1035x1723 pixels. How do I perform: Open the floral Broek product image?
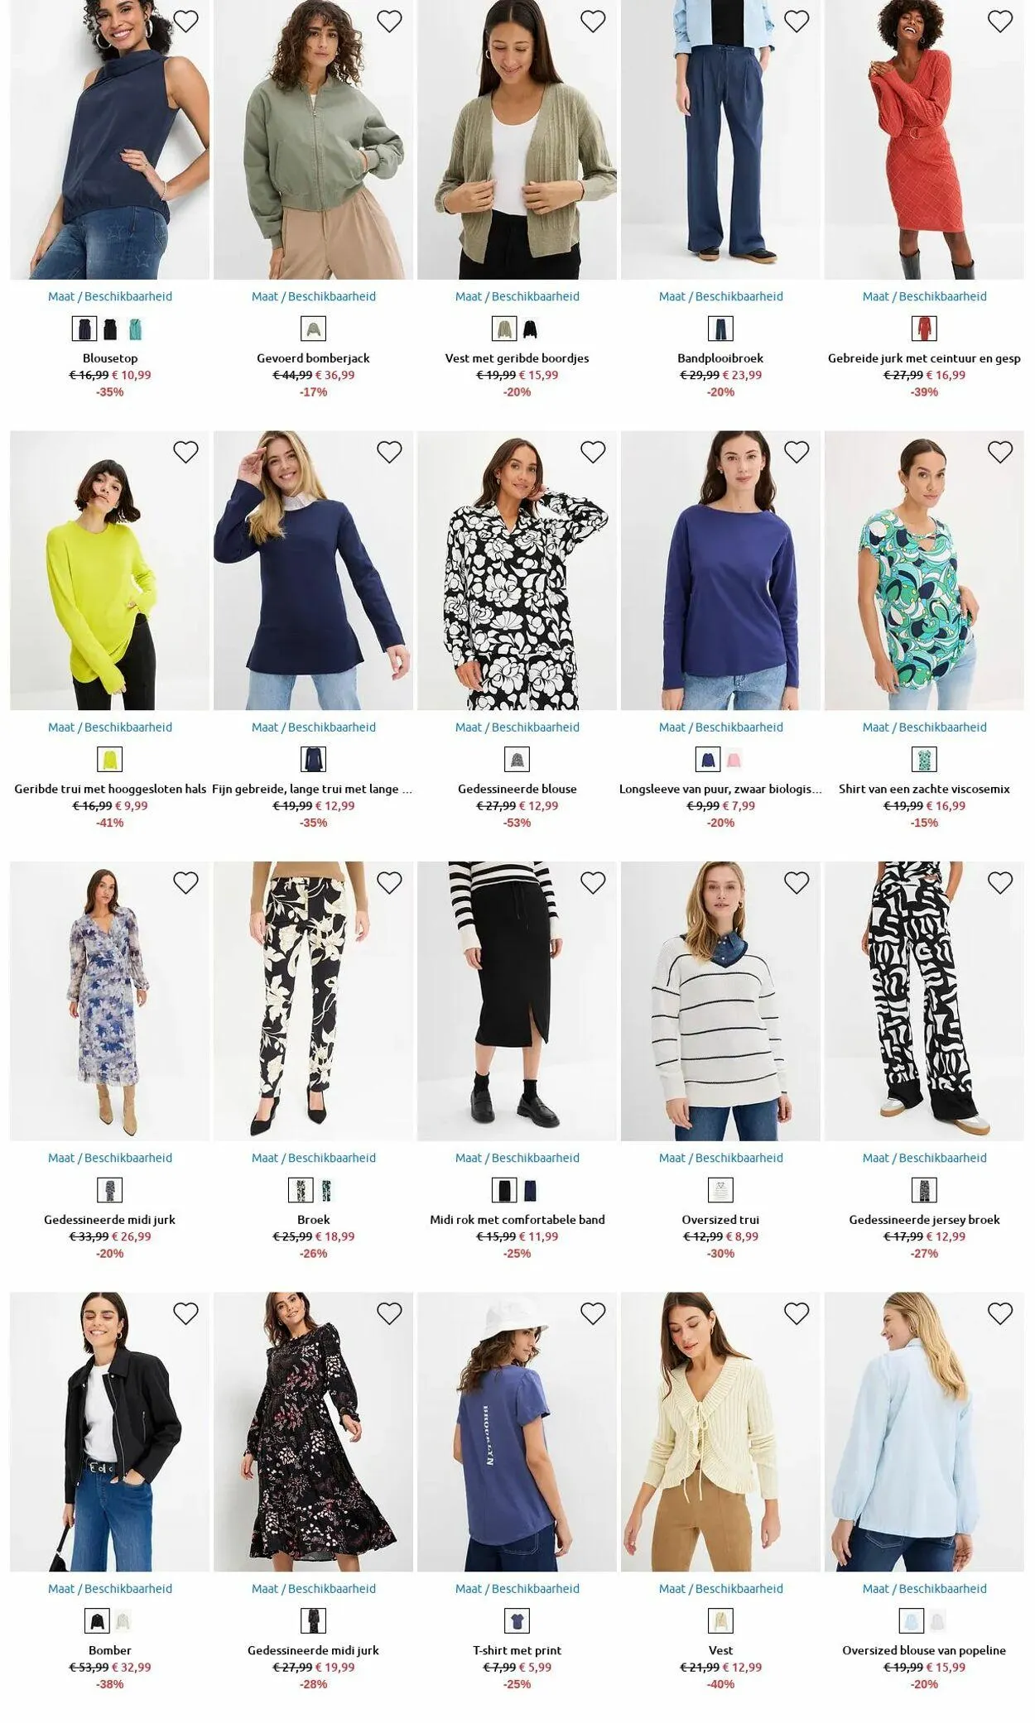tap(313, 1001)
